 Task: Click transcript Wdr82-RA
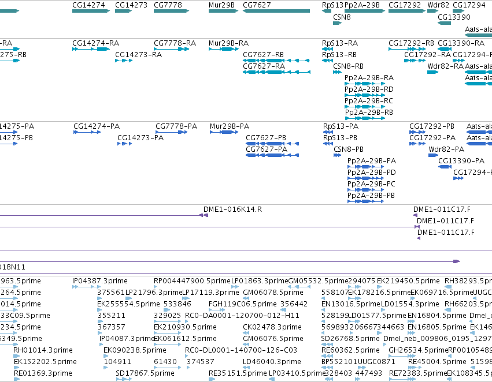(x=432, y=72)
